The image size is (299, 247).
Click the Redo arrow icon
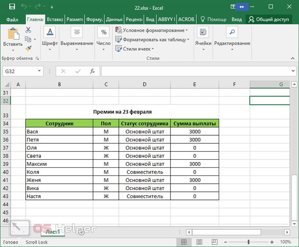coord(38,6)
